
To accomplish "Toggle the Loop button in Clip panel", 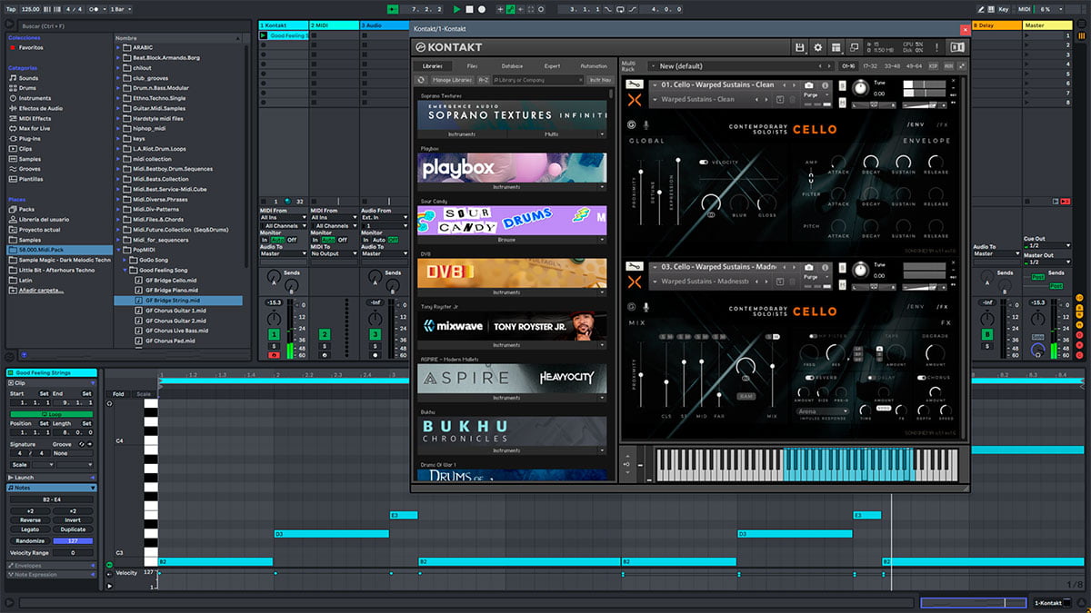I will [x=51, y=413].
